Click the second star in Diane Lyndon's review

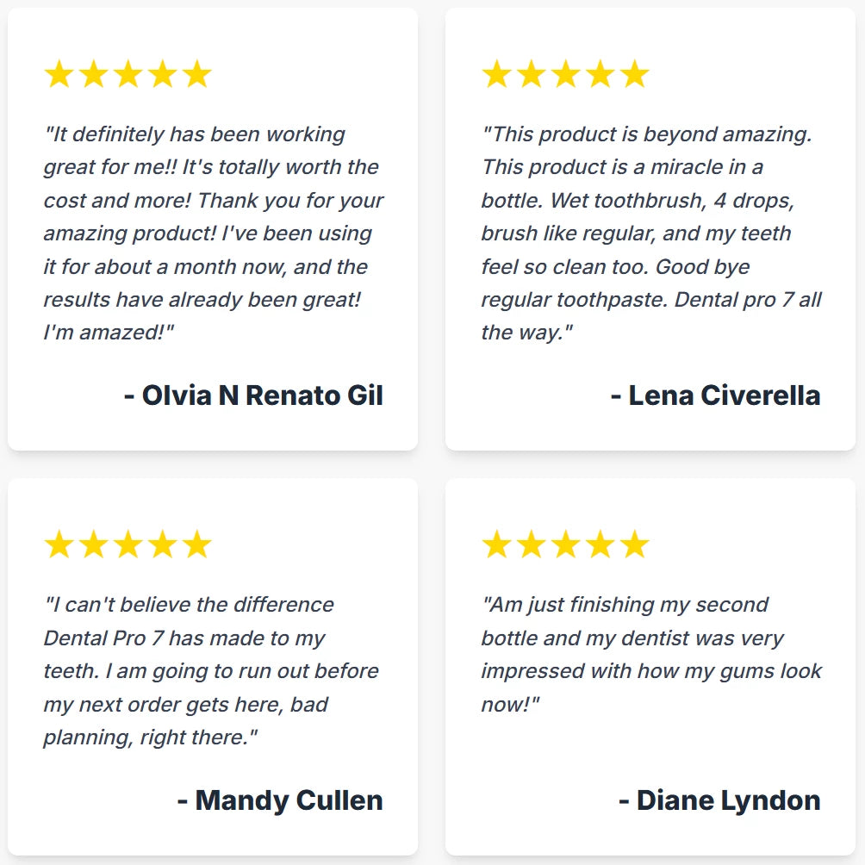tap(531, 545)
